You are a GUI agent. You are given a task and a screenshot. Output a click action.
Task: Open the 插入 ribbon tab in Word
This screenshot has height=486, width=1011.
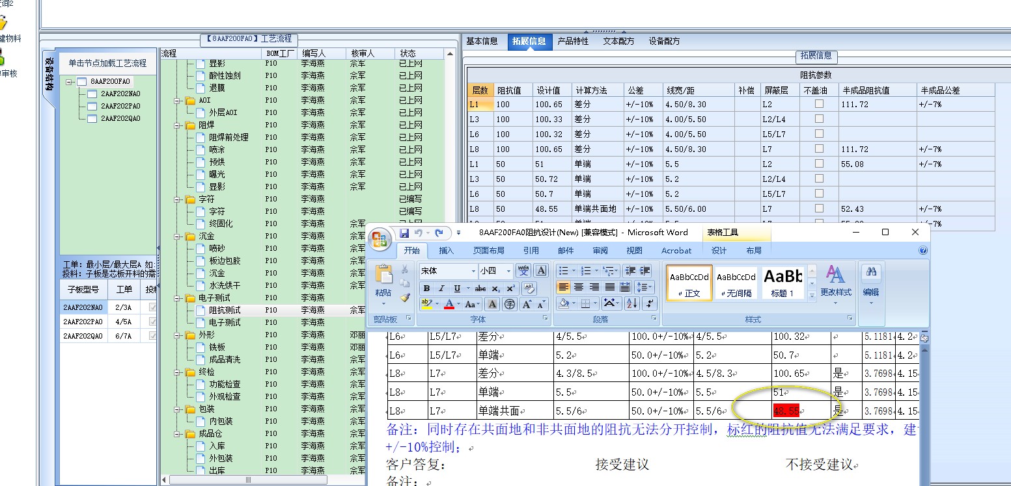point(447,250)
